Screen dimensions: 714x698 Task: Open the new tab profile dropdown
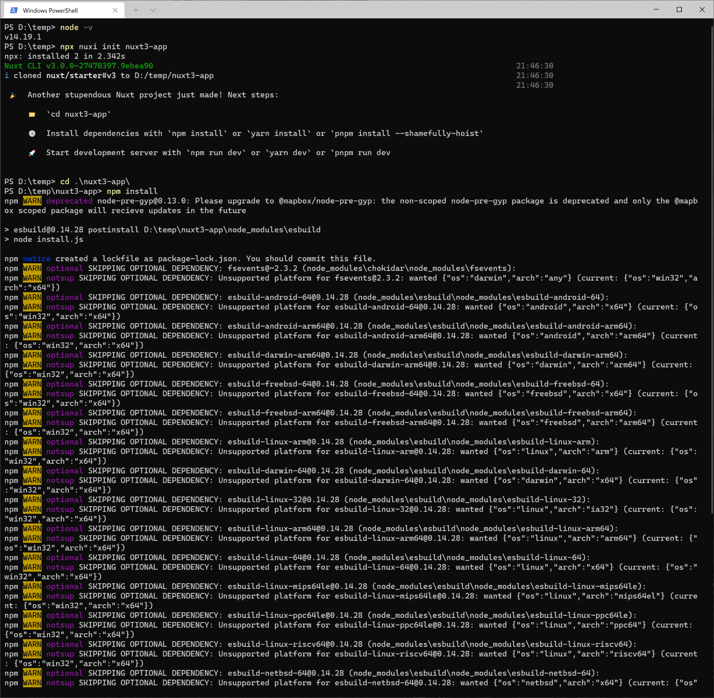pos(153,10)
